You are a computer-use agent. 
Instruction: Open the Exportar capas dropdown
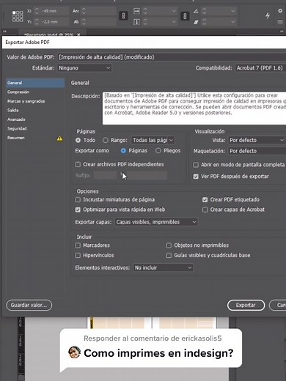click(156, 222)
